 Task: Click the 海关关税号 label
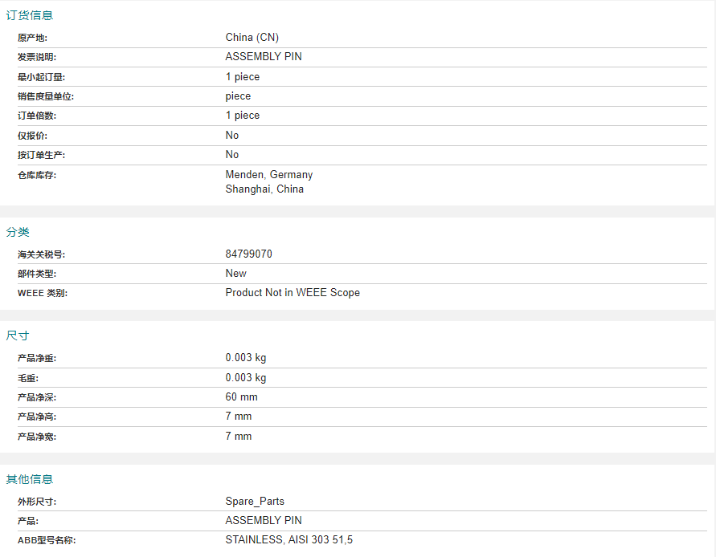click(x=42, y=254)
